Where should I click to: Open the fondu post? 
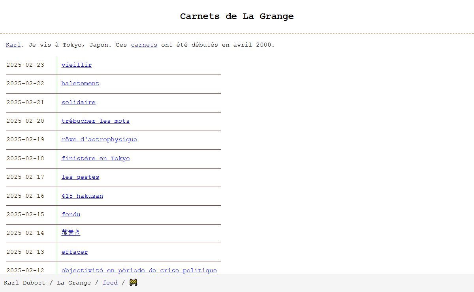click(71, 215)
